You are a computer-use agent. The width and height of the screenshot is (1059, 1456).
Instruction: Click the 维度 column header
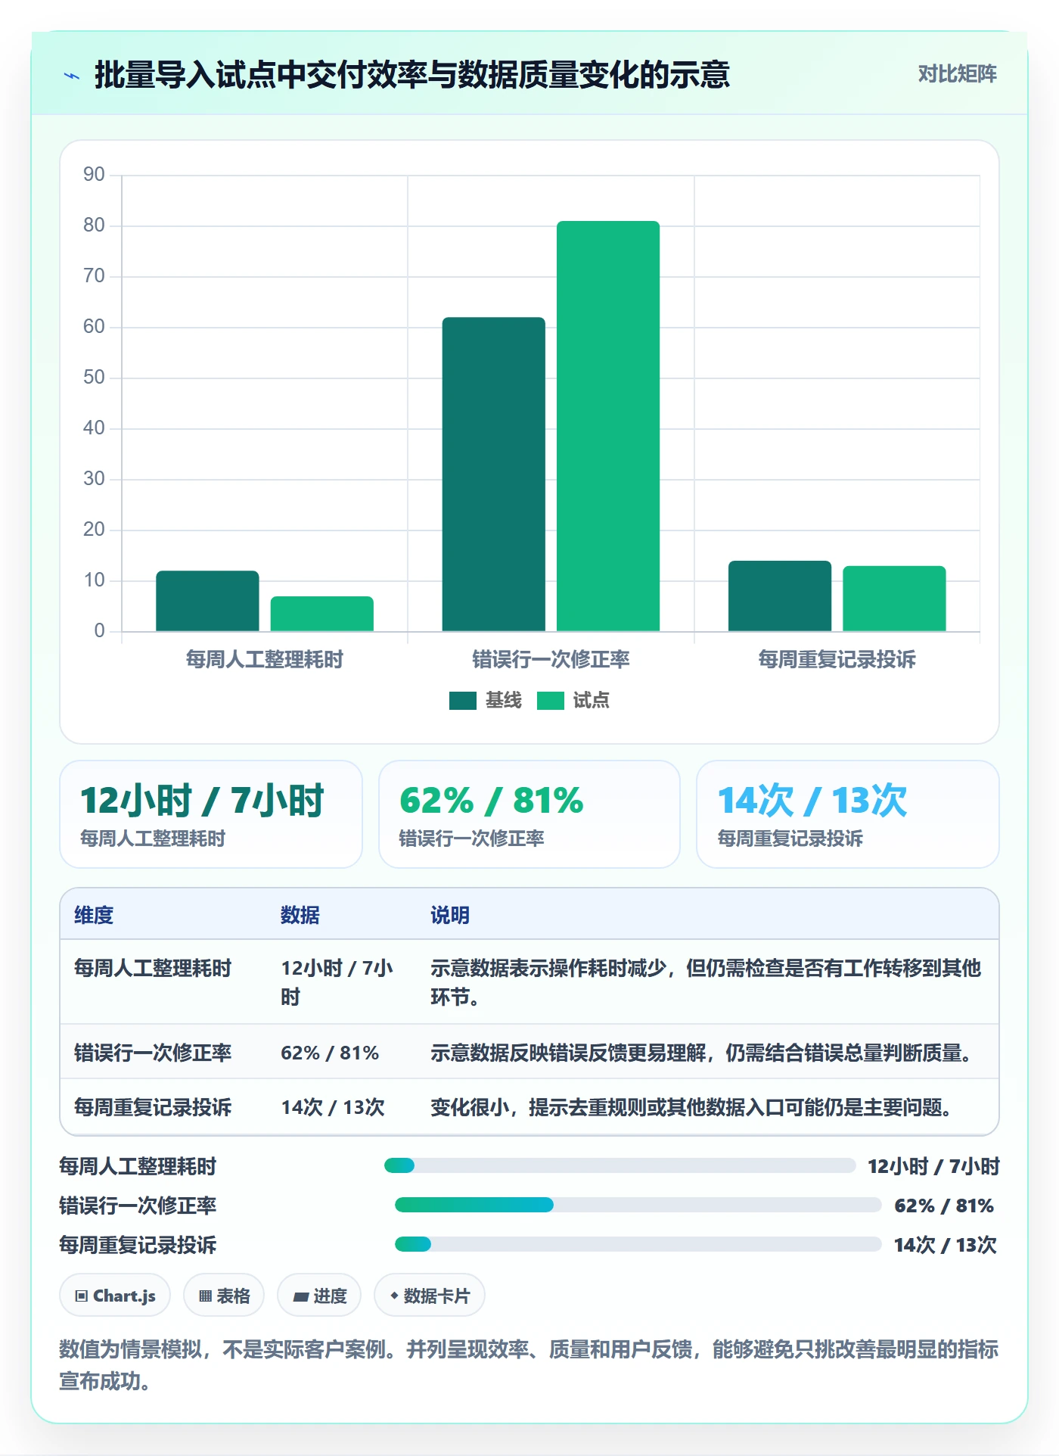pyautogui.click(x=94, y=915)
